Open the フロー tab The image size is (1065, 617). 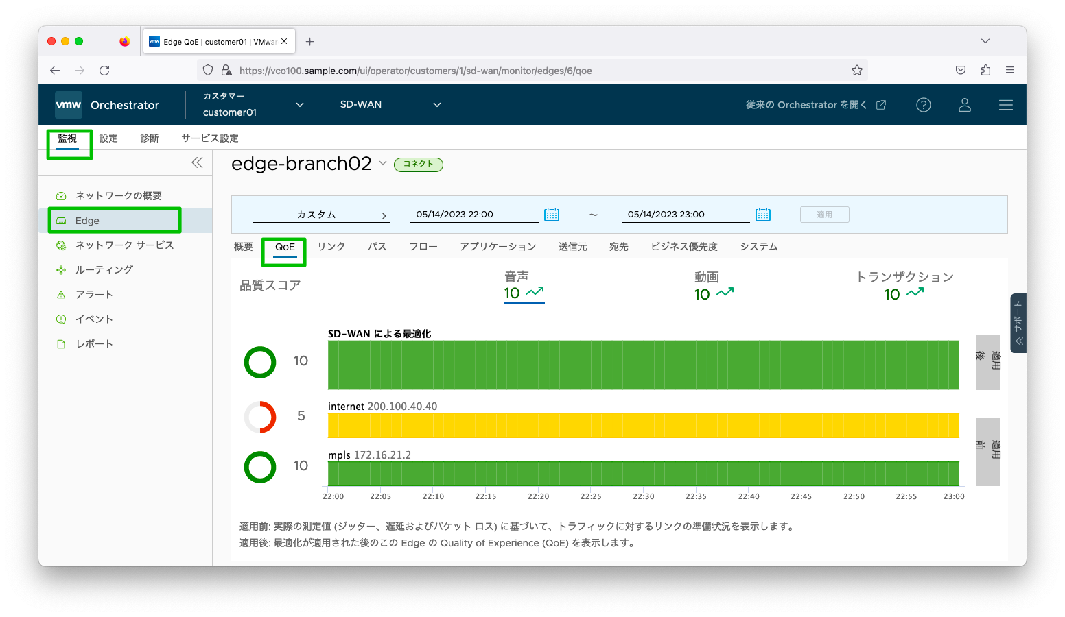[x=423, y=247]
